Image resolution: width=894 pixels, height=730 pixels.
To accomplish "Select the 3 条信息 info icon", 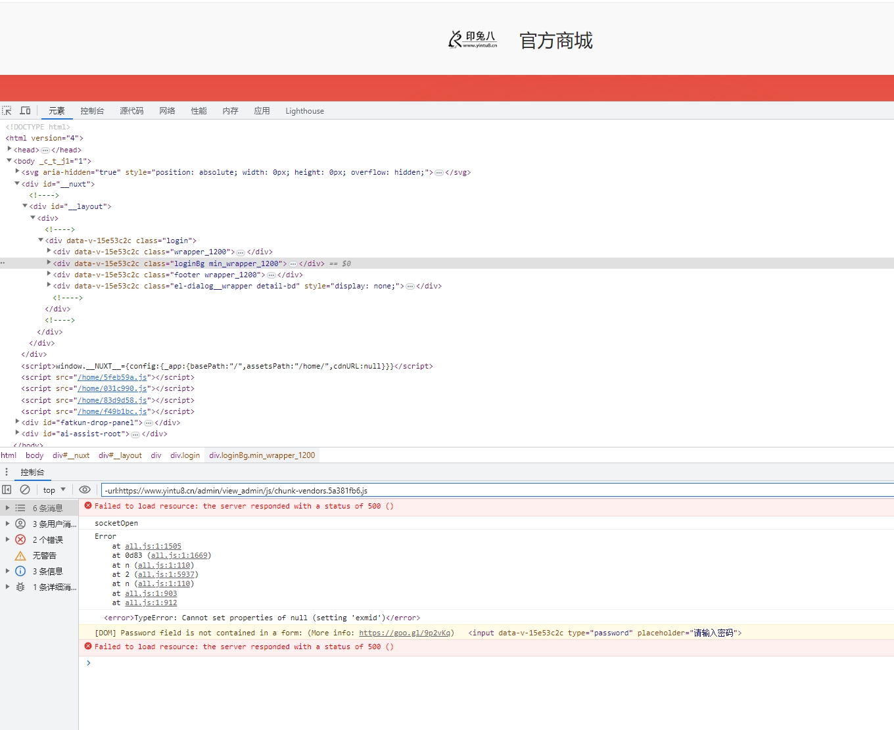I will click(20, 571).
